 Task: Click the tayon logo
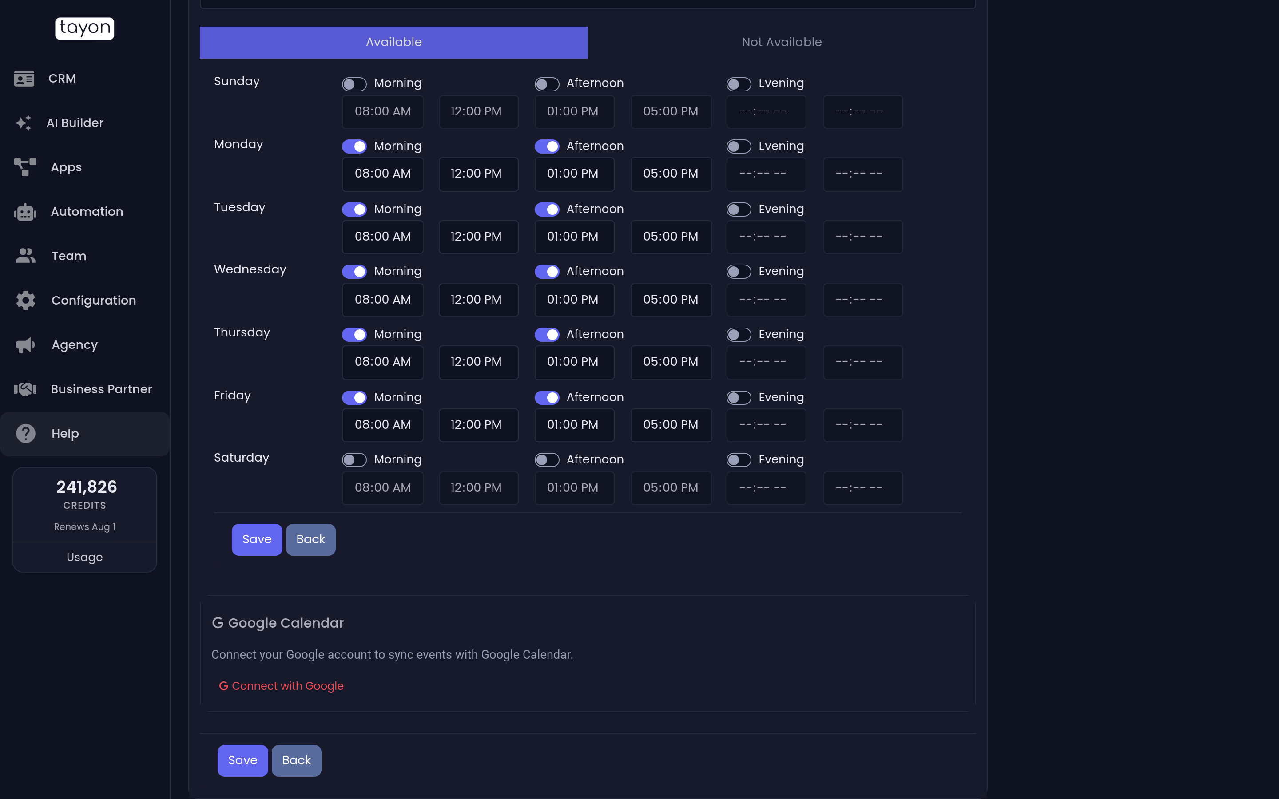(84, 28)
